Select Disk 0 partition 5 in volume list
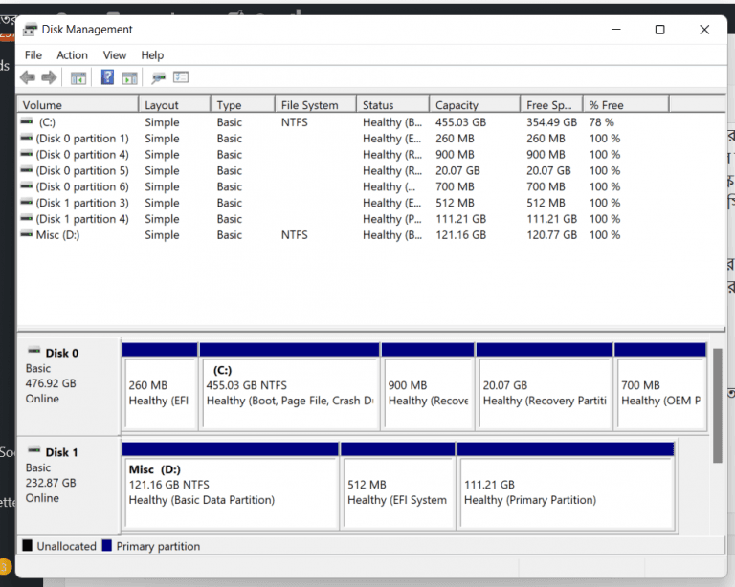The image size is (735, 587). tap(82, 171)
